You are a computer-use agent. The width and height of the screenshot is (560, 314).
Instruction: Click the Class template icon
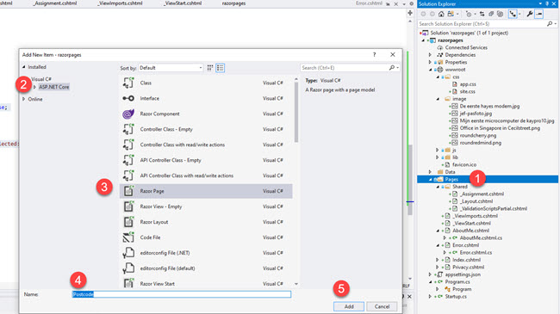[128, 83]
